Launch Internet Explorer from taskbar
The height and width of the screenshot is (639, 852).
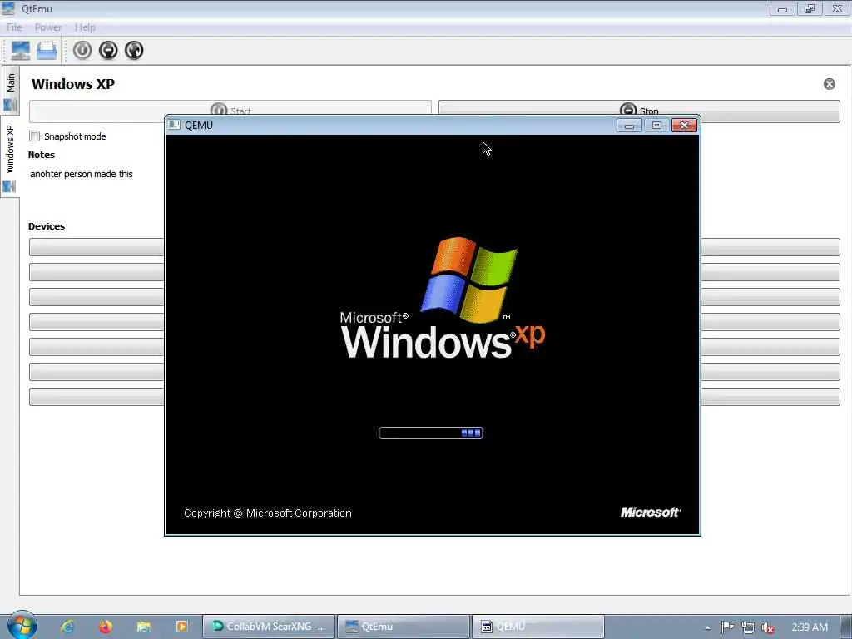67,627
